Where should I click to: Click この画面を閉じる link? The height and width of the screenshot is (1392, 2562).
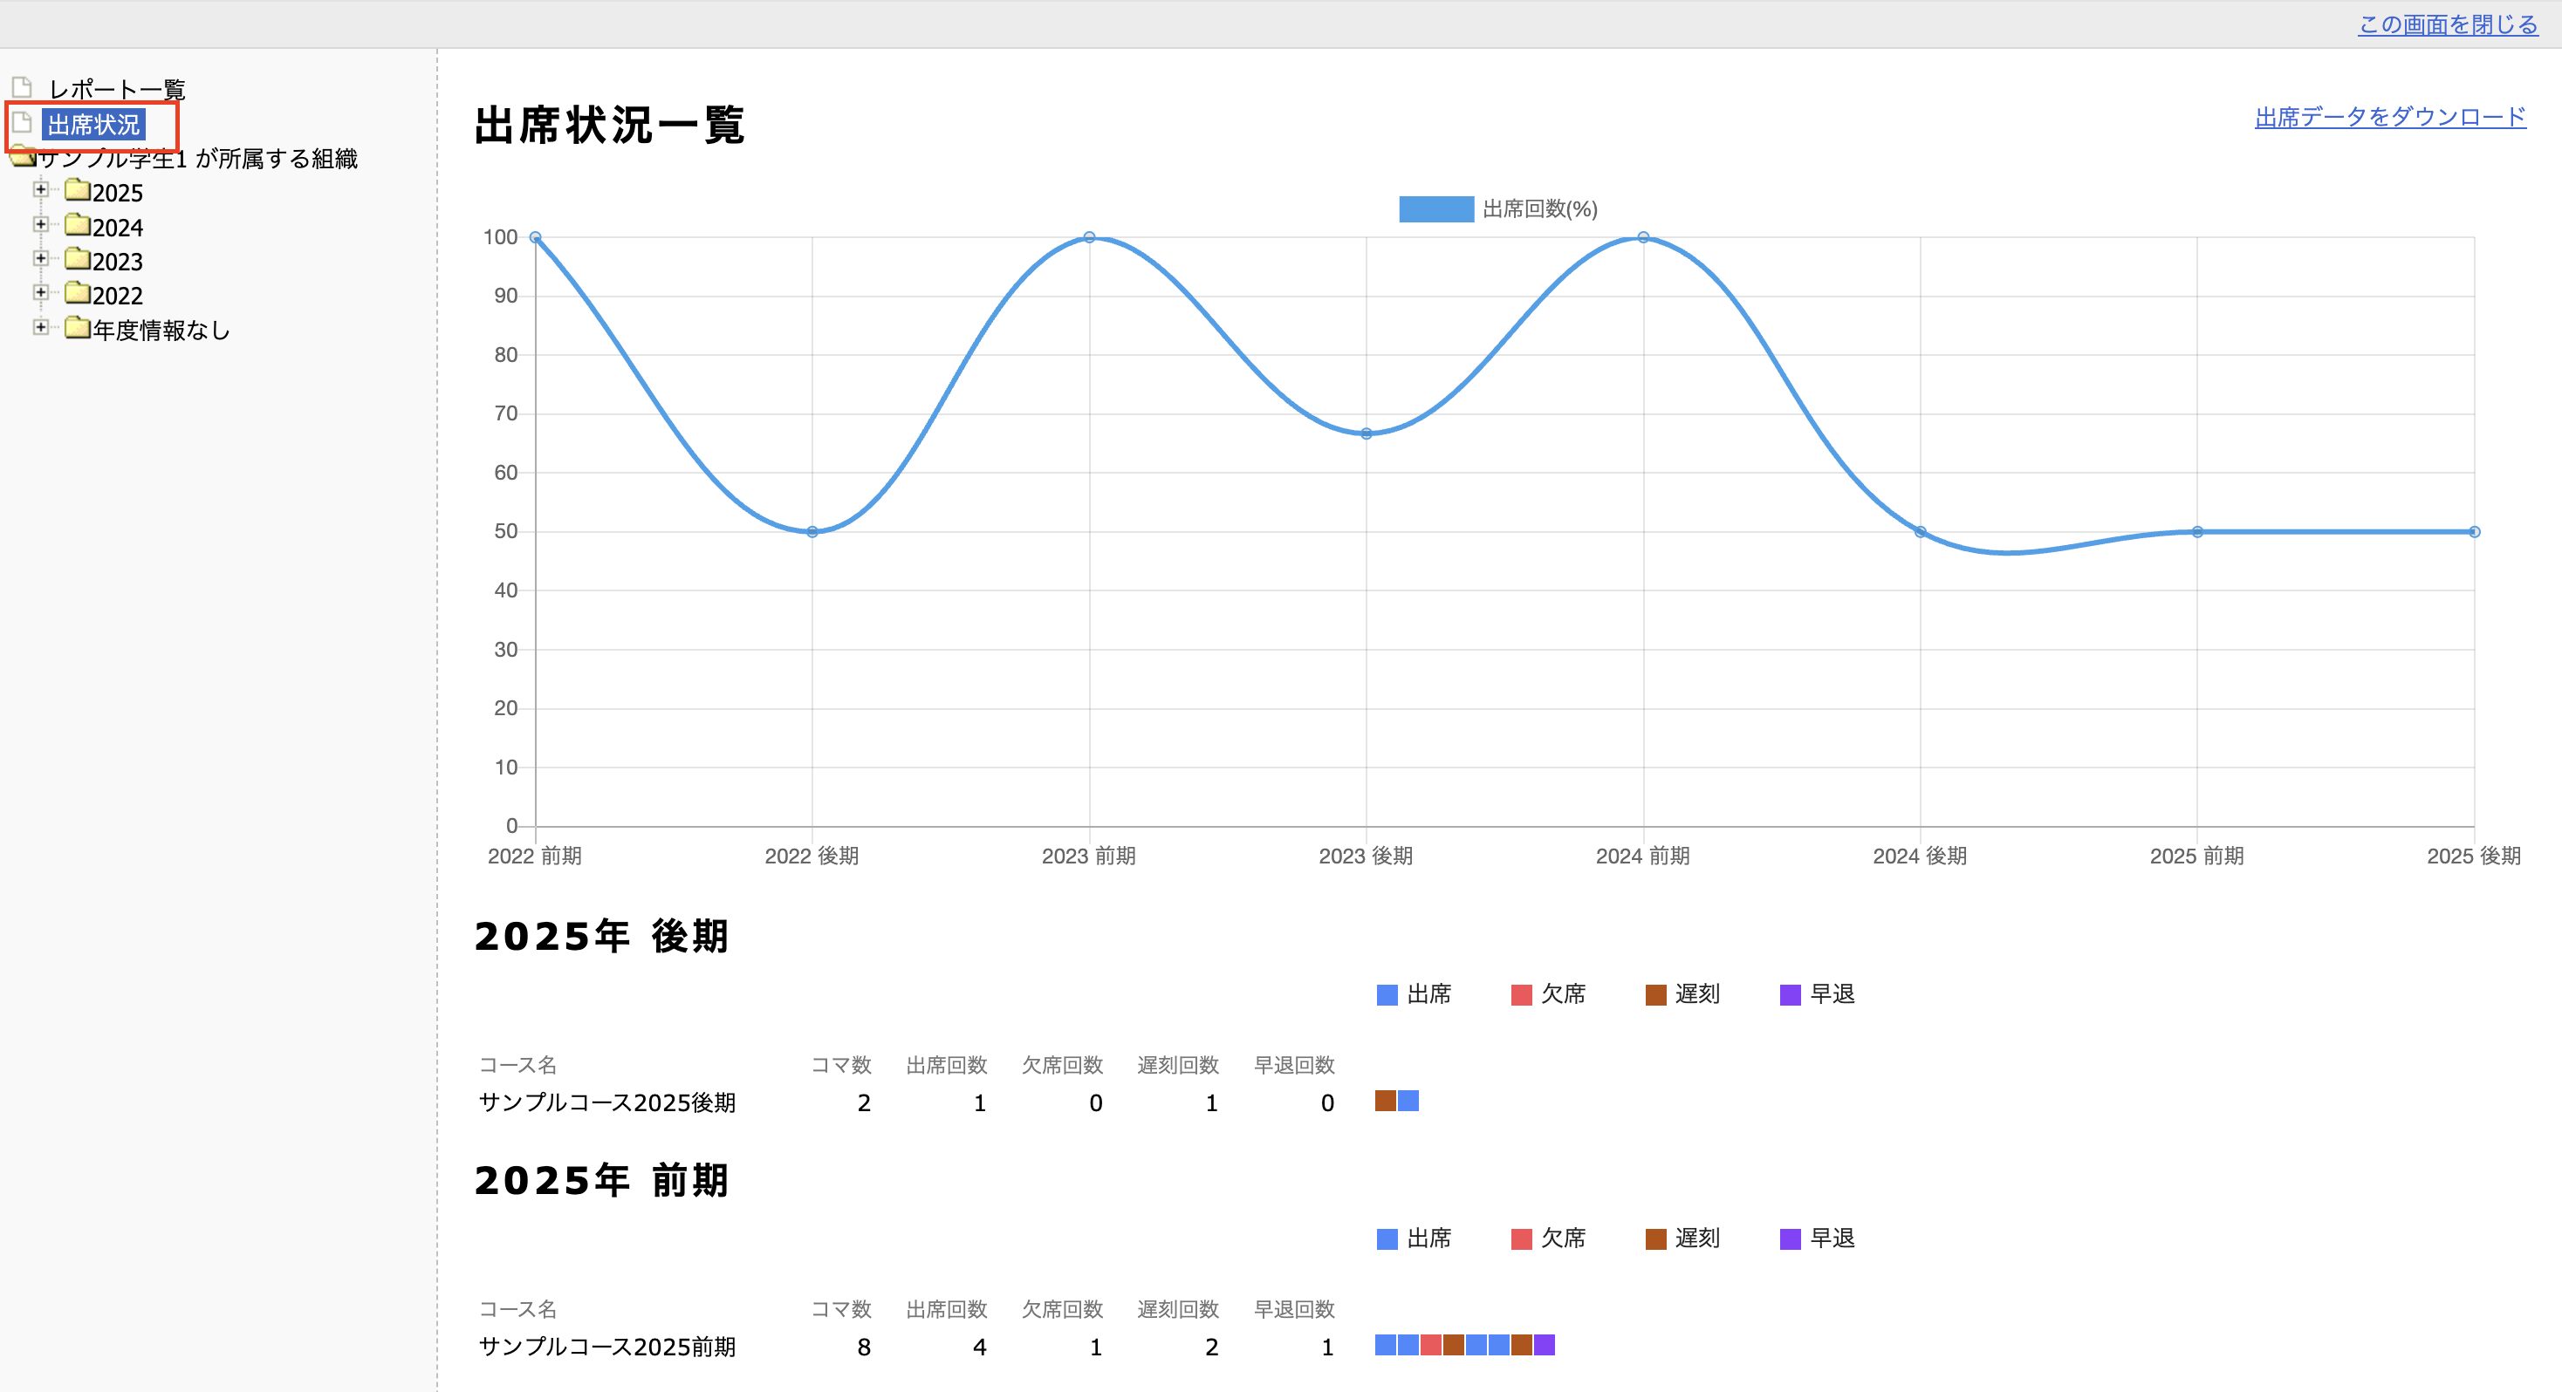pyautogui.click(x=2448, y=24)
